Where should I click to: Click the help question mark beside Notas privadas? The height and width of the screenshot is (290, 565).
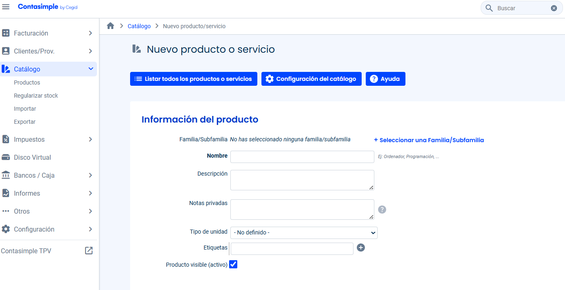click(x=382, y=210)
